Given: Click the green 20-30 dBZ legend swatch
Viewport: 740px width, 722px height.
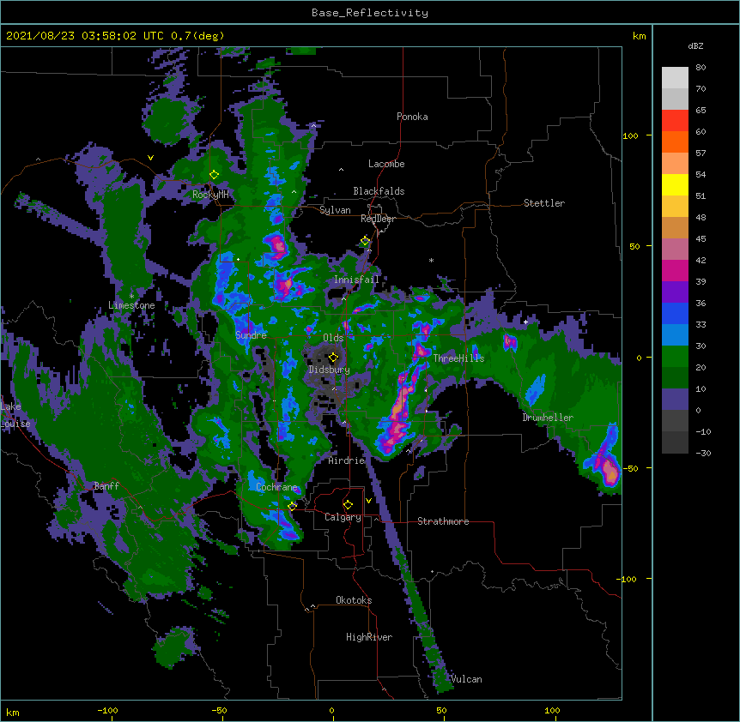Looking at the screenshot, I should click(x=675, y=357).
